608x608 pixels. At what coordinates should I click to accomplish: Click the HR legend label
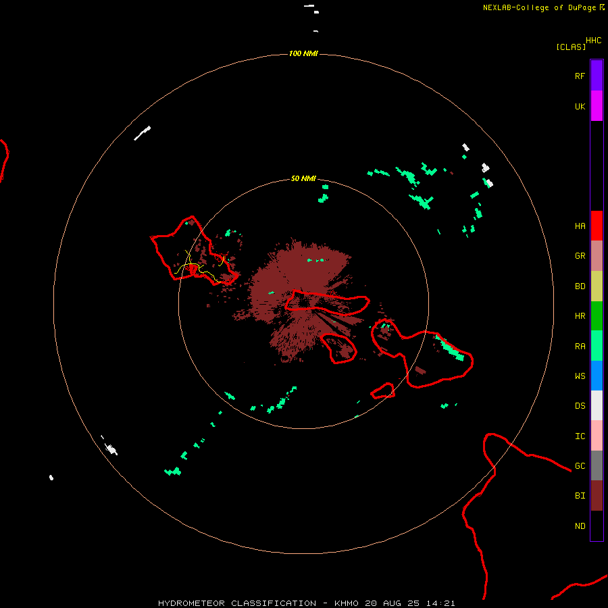(x=580, y=316)
